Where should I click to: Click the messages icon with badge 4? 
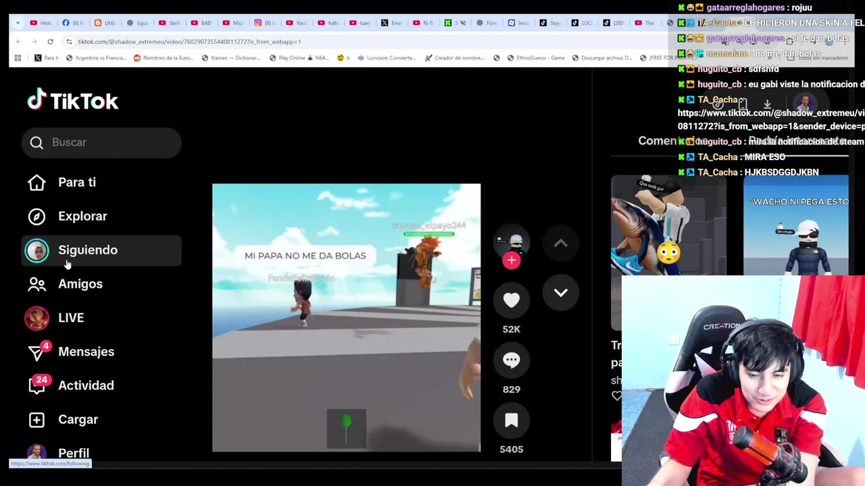(x=38, y=351)
